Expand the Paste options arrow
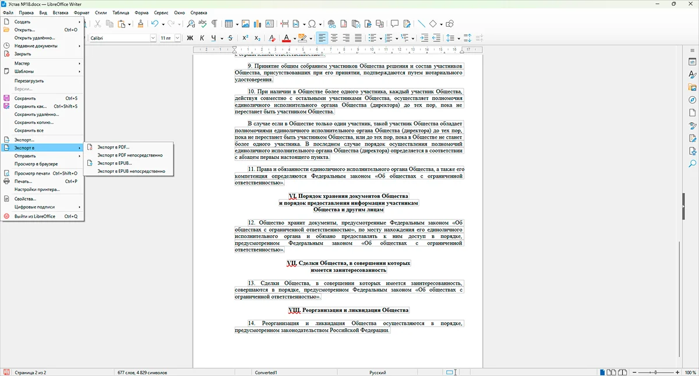The height and width of the screenshot is (376, 699). pyautogui.click(x=129, y=24)
